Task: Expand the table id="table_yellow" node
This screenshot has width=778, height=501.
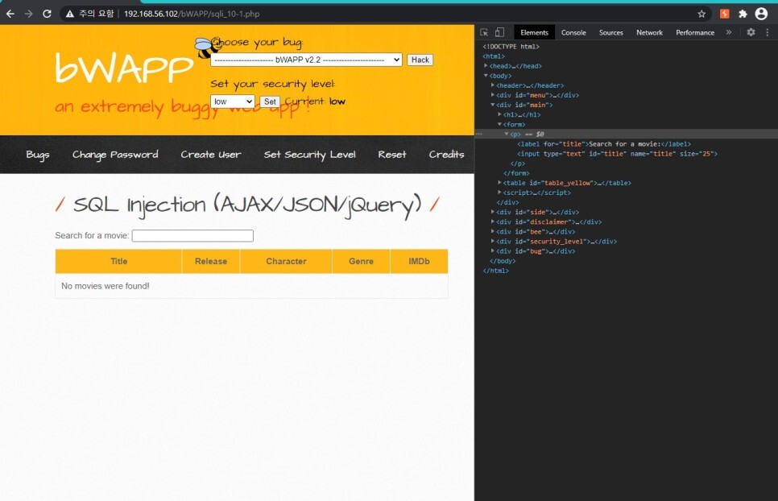Action: click(499, 183)
